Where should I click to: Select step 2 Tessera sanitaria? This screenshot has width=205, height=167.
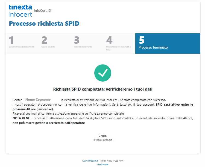coord(54,43)
